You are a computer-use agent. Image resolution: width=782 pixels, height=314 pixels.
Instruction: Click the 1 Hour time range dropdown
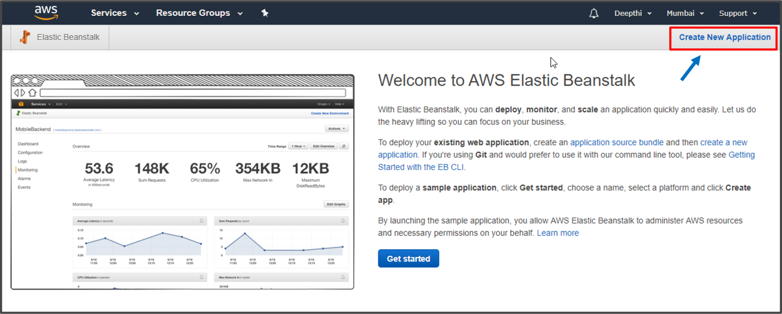coord(299,146)
